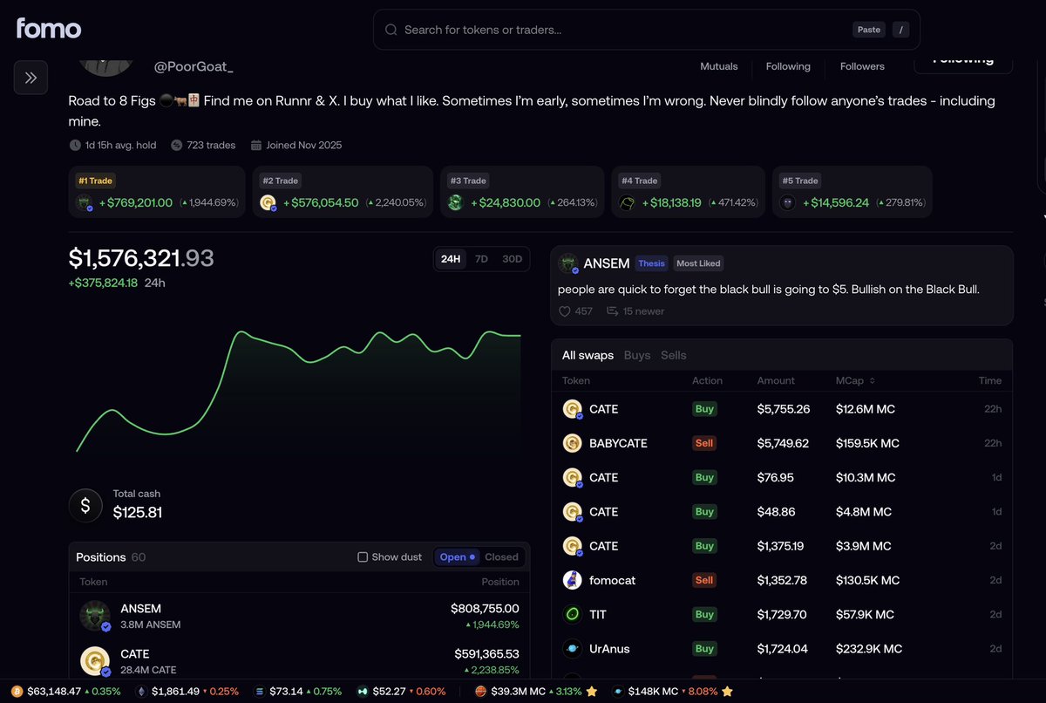Image resolution: width=1046 pixels, height=703 pixels.
Task: Click the UrAnus token icon
Action: [573, 648]
